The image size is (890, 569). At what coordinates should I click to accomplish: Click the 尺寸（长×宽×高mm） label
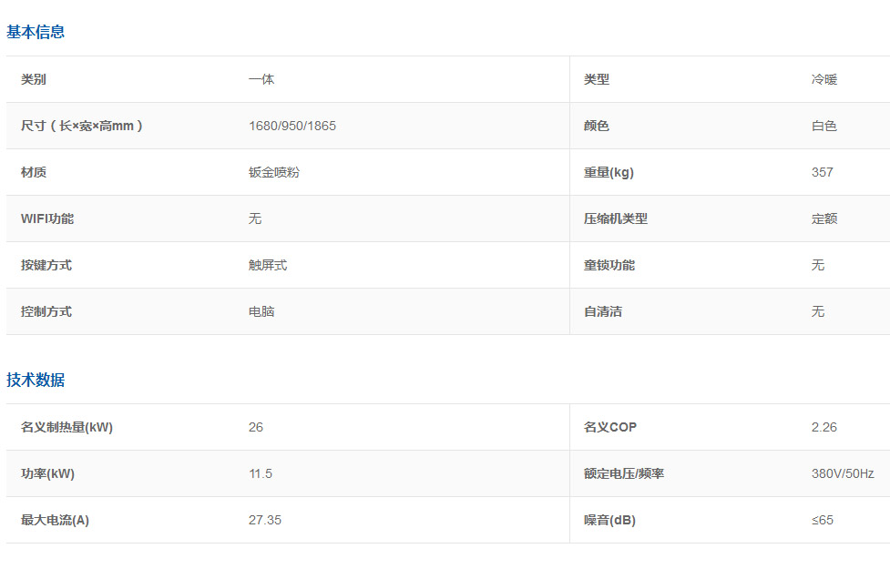pos(82,126)
